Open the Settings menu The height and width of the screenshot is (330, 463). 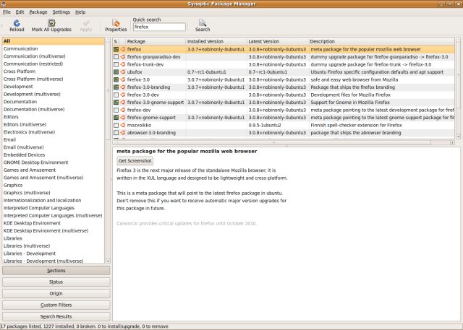tap(61, 12)
